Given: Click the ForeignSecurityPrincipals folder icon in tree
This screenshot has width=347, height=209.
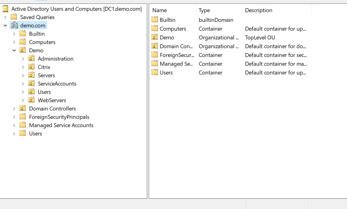Looking at the screenshot, I should point(23,117).
